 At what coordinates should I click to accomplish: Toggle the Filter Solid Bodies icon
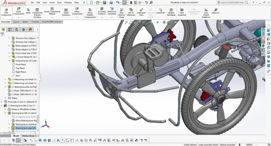49,140
